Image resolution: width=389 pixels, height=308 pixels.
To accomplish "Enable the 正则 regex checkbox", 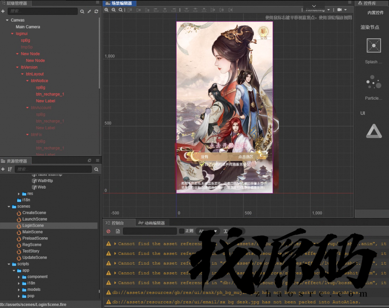I will (182, 231).
